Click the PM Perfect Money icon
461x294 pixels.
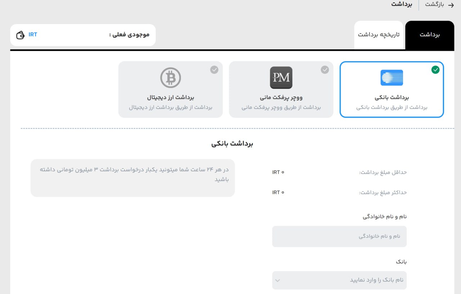281,77
